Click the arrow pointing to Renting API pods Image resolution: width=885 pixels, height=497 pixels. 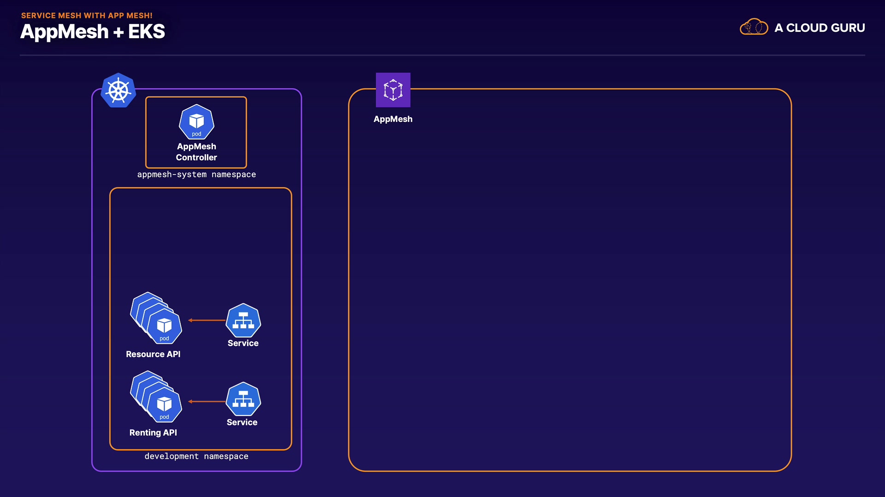click(206, 401)
